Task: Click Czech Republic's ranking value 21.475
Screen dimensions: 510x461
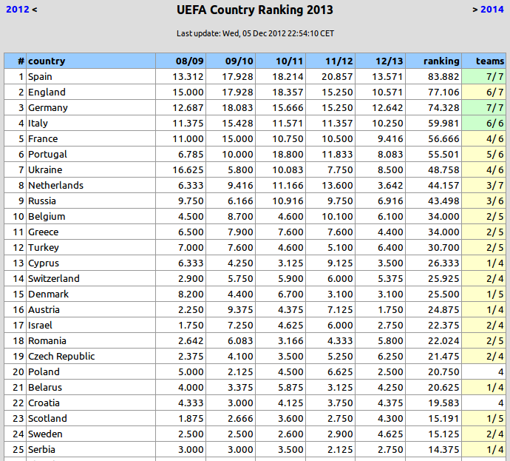Action: (443, 357)
